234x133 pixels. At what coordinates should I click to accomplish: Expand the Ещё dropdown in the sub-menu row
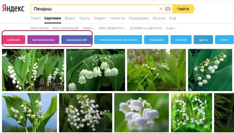click(171, 28)
